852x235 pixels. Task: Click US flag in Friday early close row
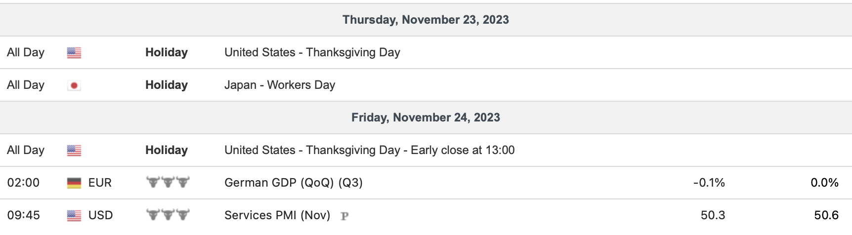coord(74,151)
